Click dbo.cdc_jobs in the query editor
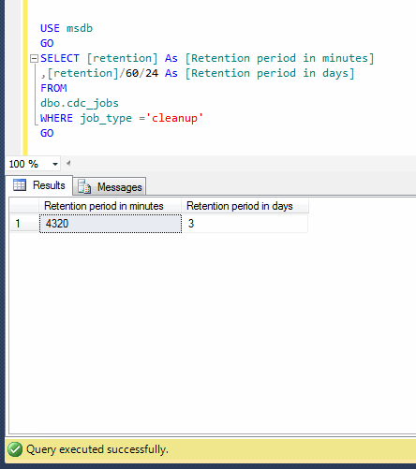Viewport: 416px width, 469px height. tap(80, 103)
